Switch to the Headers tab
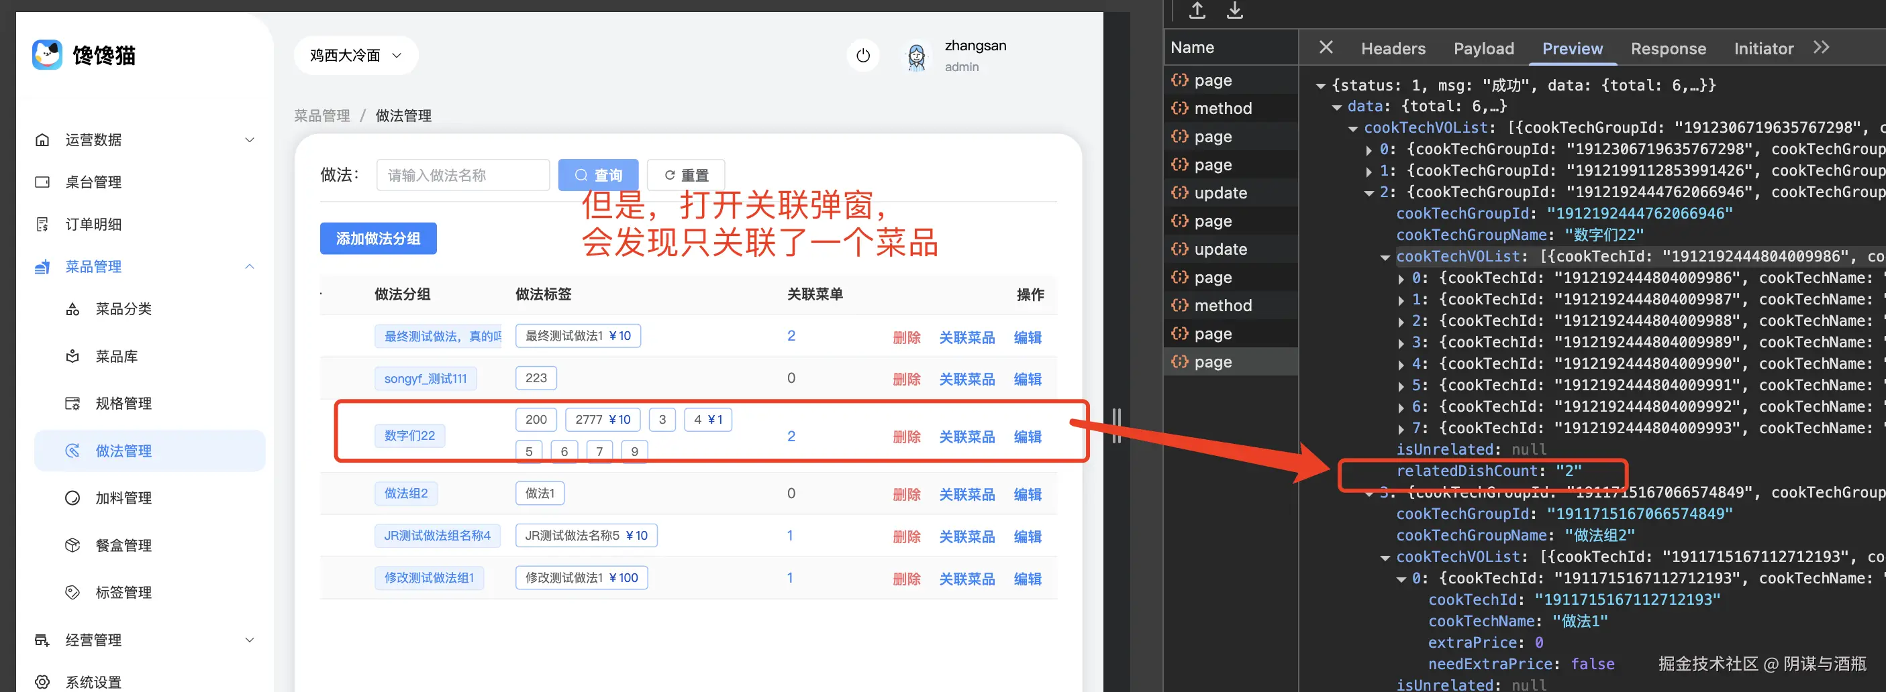This screenshot has height=692, width=1886. click(x=1393, y=49)
